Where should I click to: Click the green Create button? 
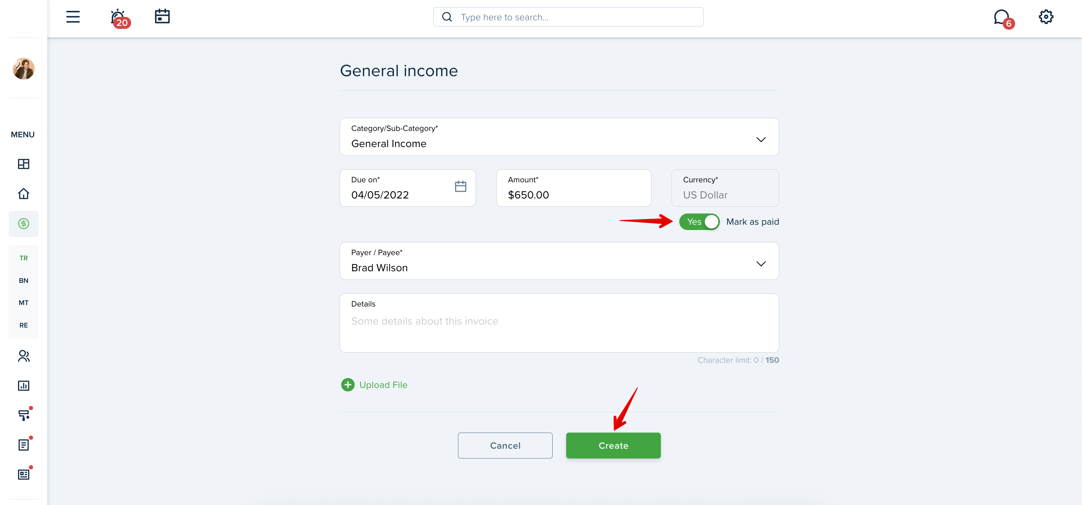tap(613, 445)
